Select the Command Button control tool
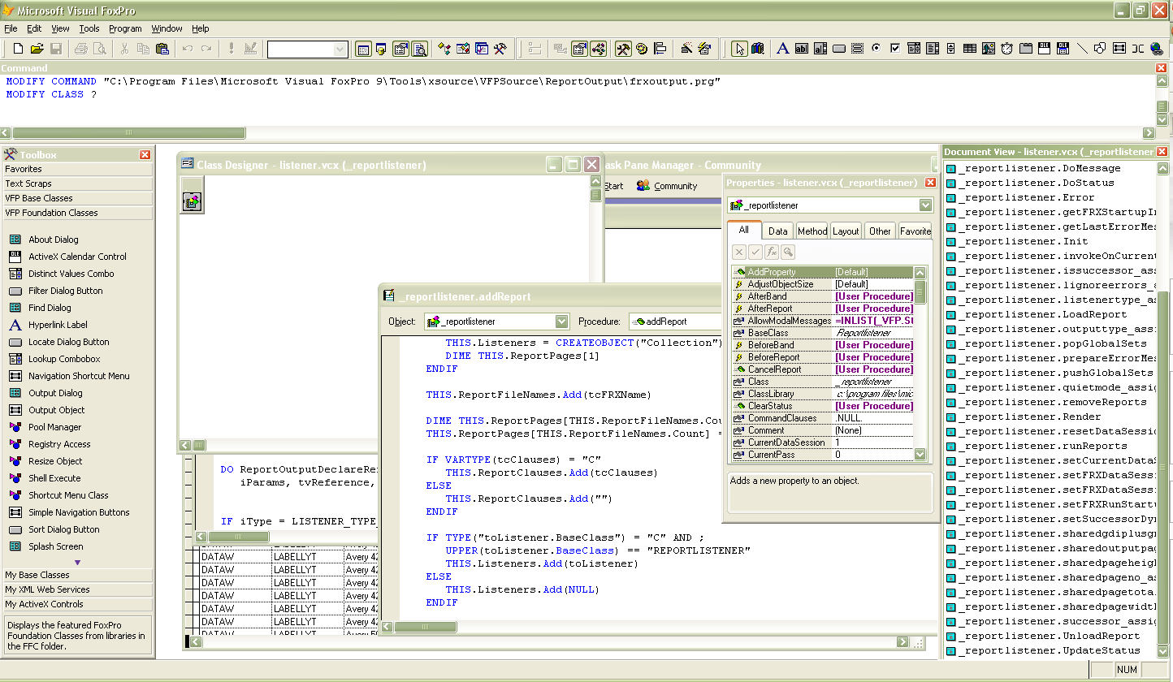Viewport: 1173px width, 682px height. (x=839, y=48)
